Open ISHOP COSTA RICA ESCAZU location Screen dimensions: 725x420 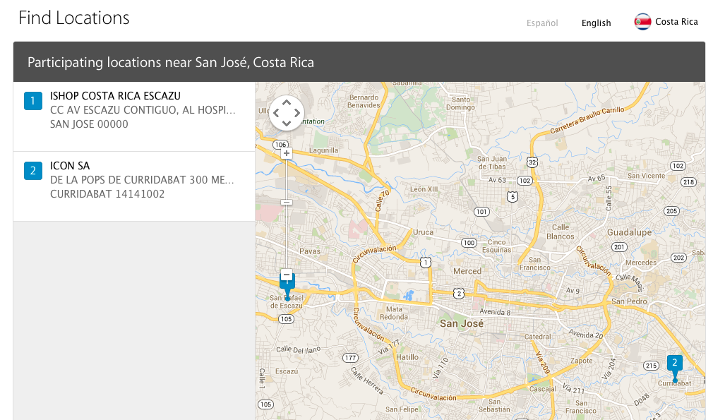(134, 116)
